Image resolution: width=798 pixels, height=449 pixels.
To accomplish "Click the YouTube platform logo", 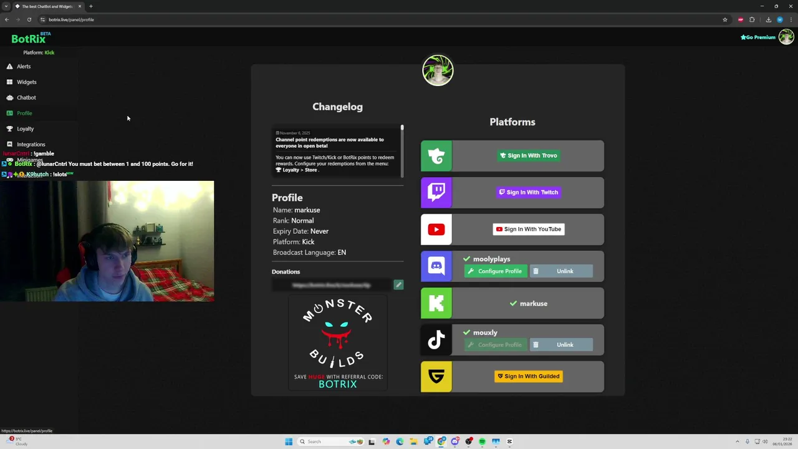I will click(x=436, y=229).
